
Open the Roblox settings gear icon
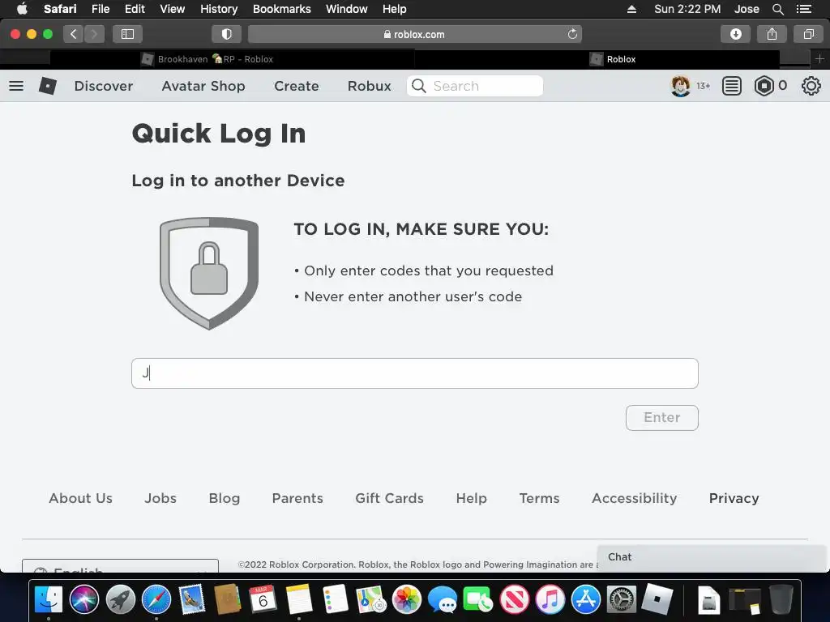811,86
